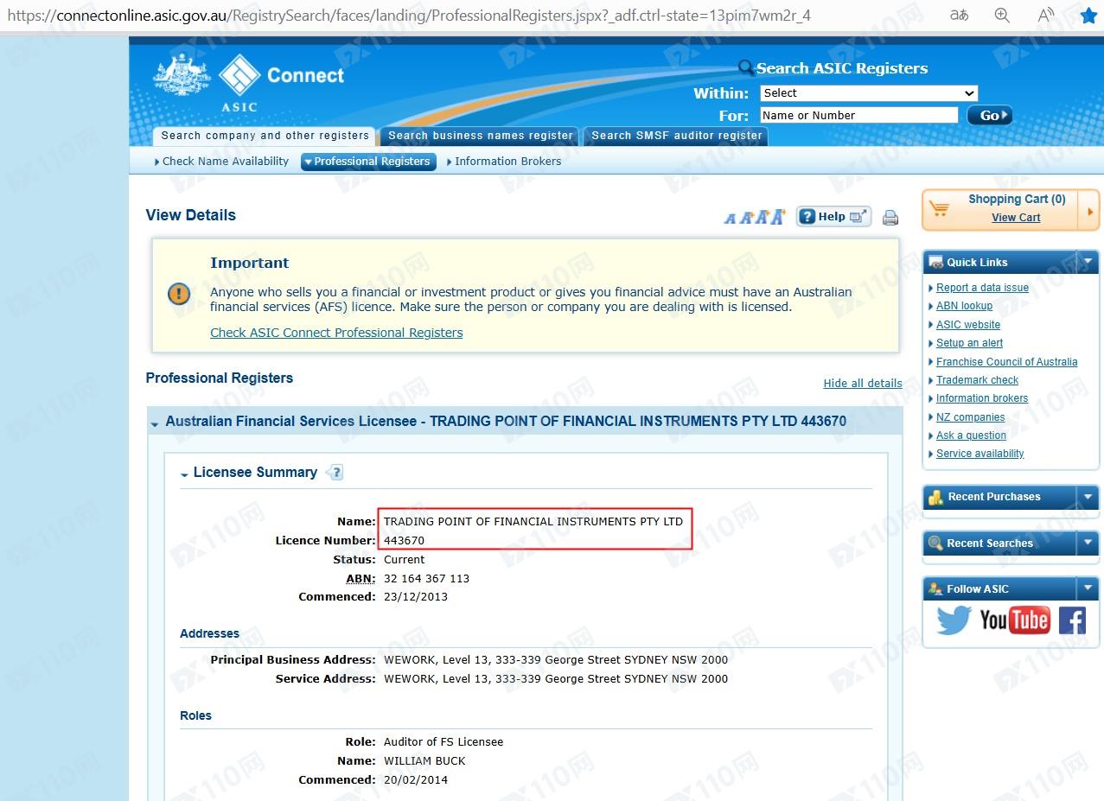Image resolution: width=1104 pixels, height=801 pixels.
Task: Click the Quick Links panel icon
Action: (935, 263)
